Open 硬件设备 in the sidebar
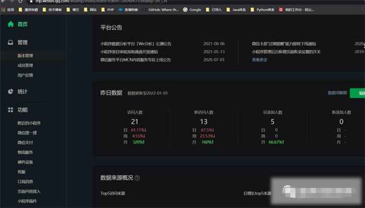Viewport: 365px width, 208px height. pyautogui.click(x=25, y=162)
